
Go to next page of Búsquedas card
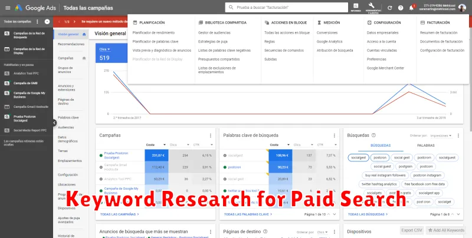click(x=458, y=214)
